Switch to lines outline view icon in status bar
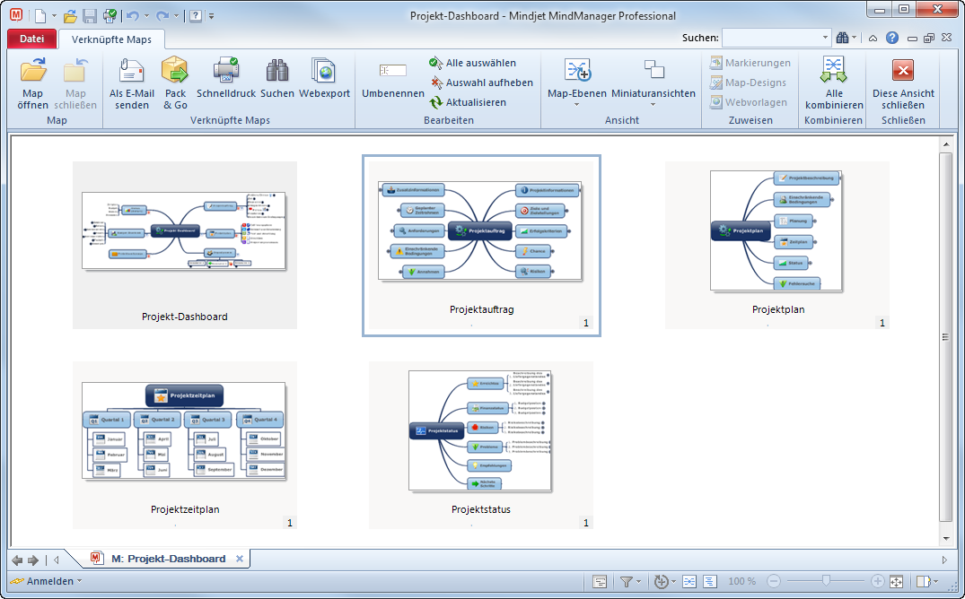The height and width of the screenshot is (599, 965). click(709, 581)
